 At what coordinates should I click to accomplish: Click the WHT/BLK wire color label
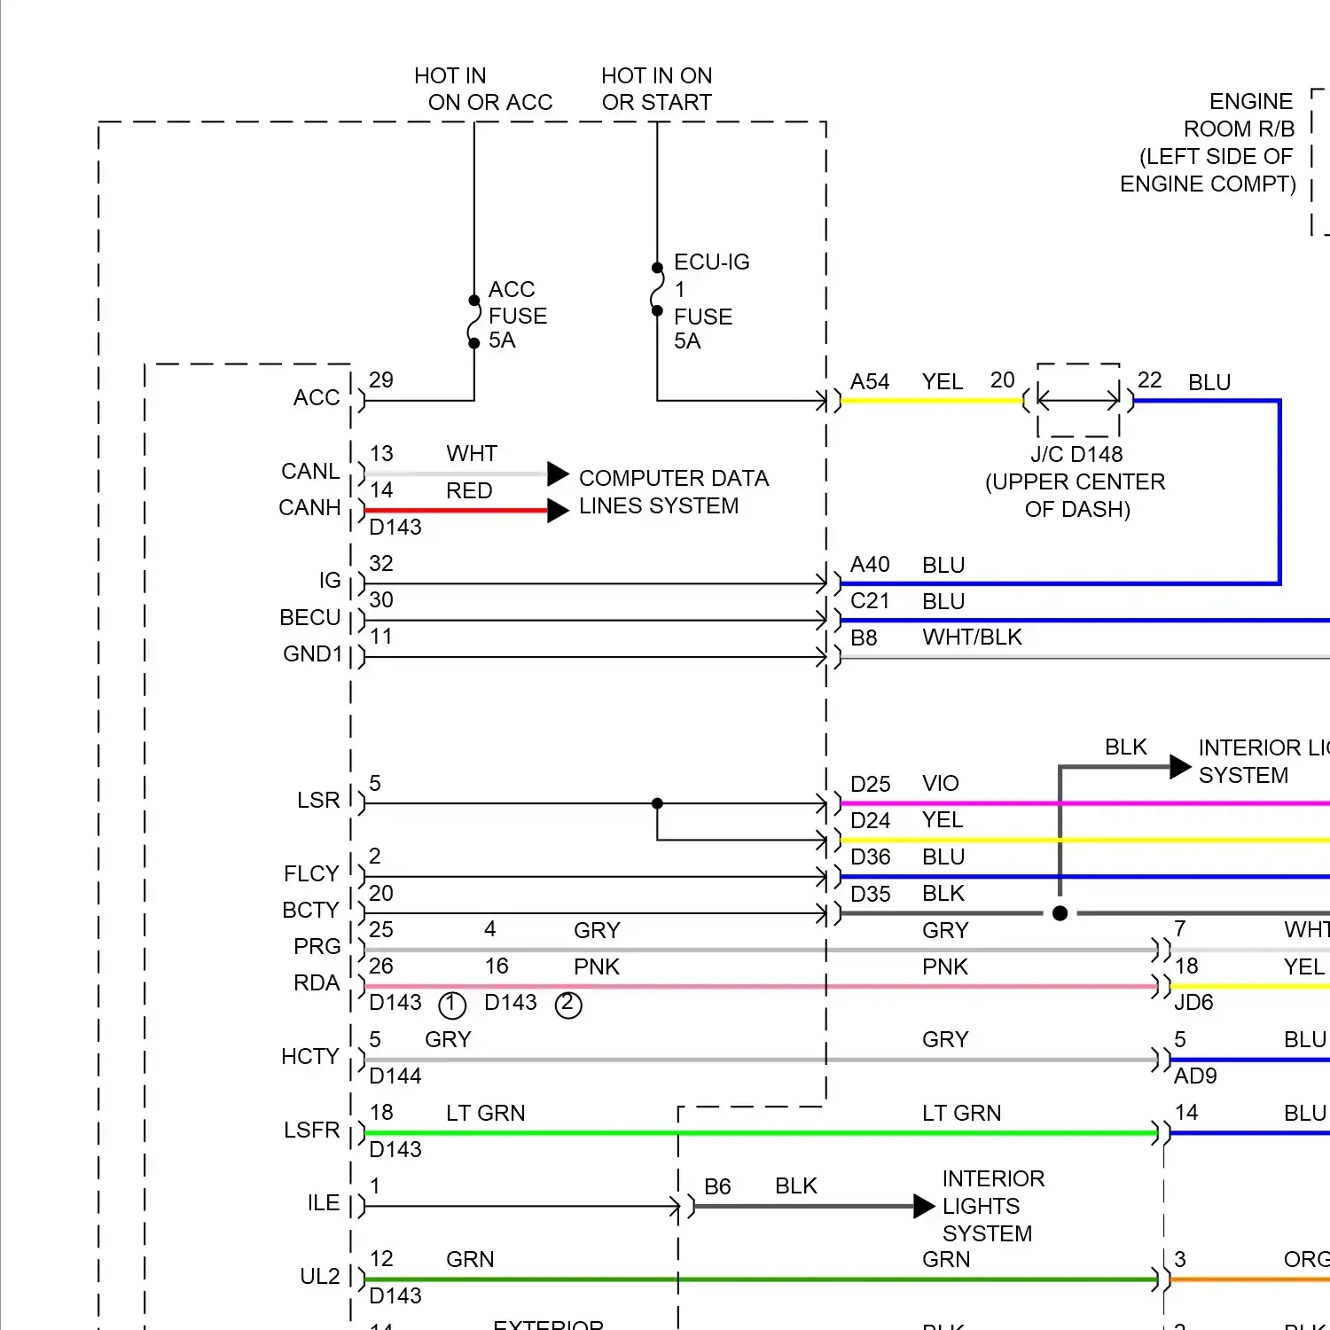click(x=972, y=637)
